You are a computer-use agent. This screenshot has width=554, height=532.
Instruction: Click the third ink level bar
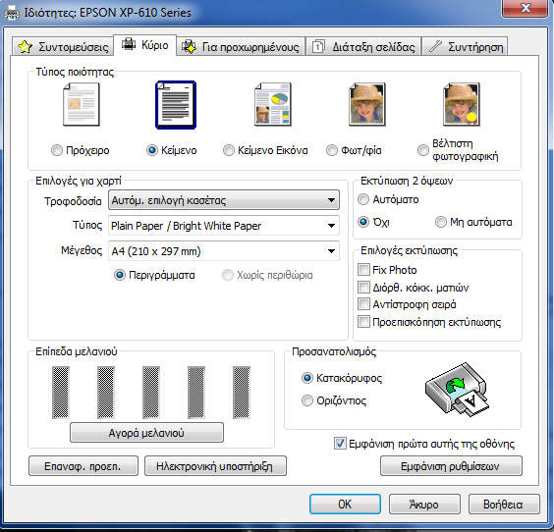pyautogui.click(x=151, y=393)
